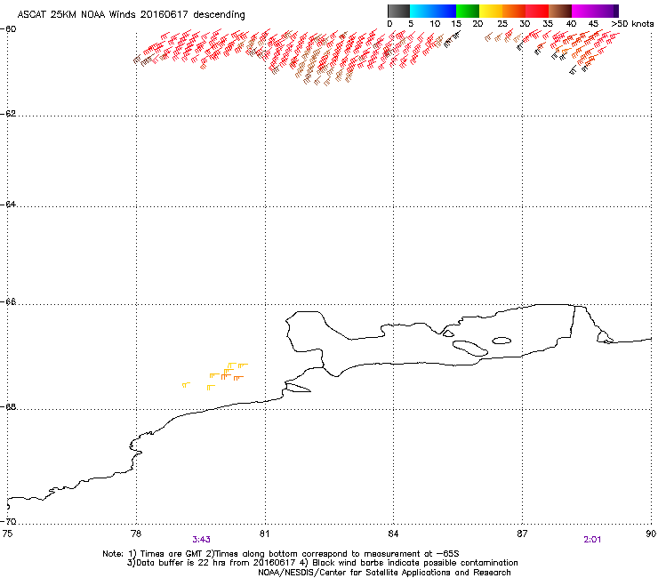This screenshot has height=578, width=658.
Task: Click the legend label 40
Action: click(571, 24)
